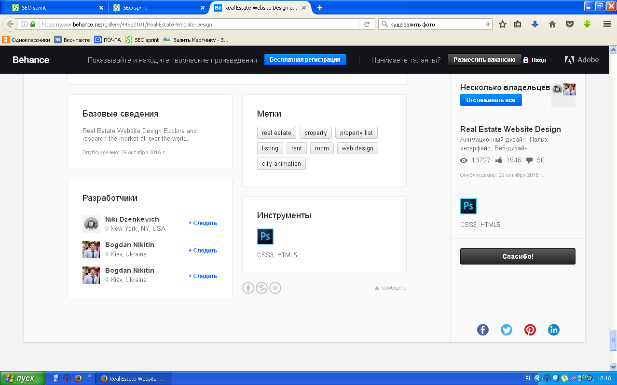
Task: Open the Вконтакте bookmark
Action: point(72,40)
